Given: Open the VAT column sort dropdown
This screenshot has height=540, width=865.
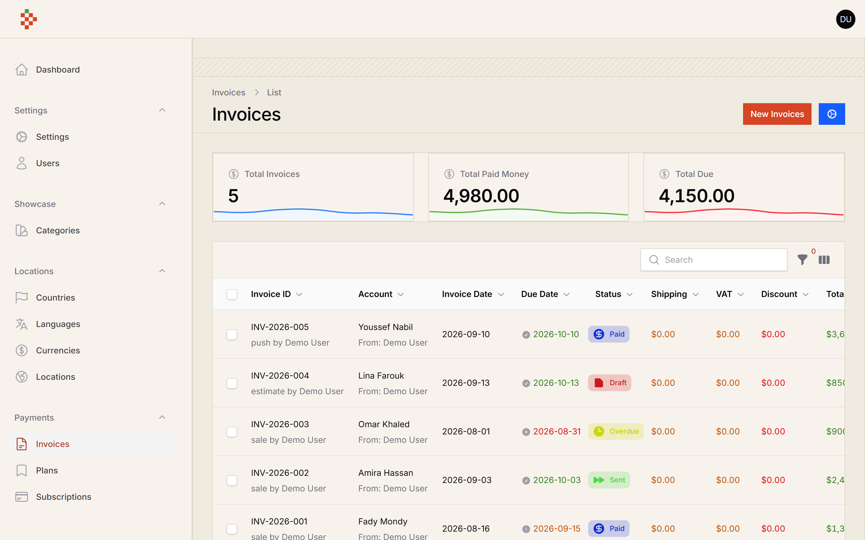Looking at the screenshot, I should (741, 294).
